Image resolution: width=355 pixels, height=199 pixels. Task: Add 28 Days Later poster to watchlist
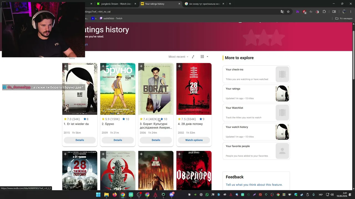[179, 66]
